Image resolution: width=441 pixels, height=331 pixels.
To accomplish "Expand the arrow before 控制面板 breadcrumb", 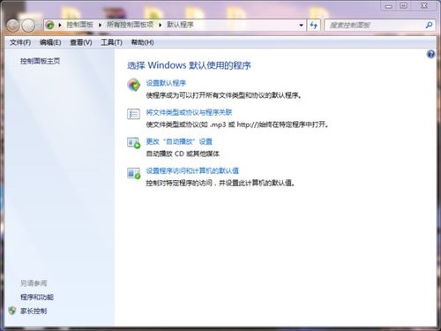I will [60, 26].
